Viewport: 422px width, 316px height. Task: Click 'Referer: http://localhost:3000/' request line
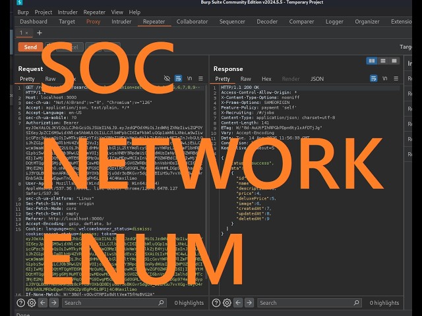coord(65,219)
